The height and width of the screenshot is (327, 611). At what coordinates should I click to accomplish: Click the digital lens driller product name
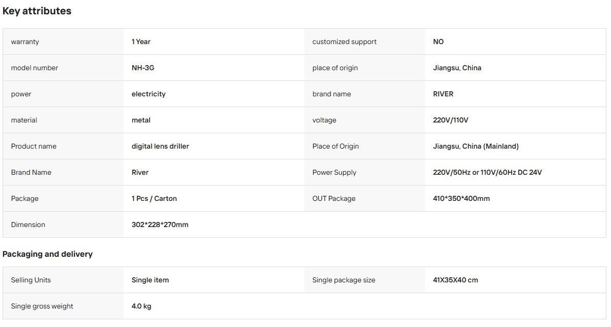click(x=160, y=146)
